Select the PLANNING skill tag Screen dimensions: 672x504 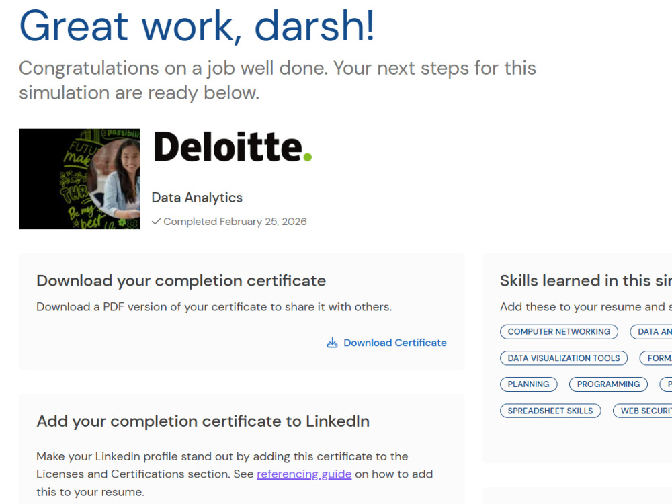pos(528,384)
